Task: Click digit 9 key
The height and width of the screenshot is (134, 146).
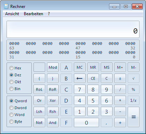Action: (107, 89)
